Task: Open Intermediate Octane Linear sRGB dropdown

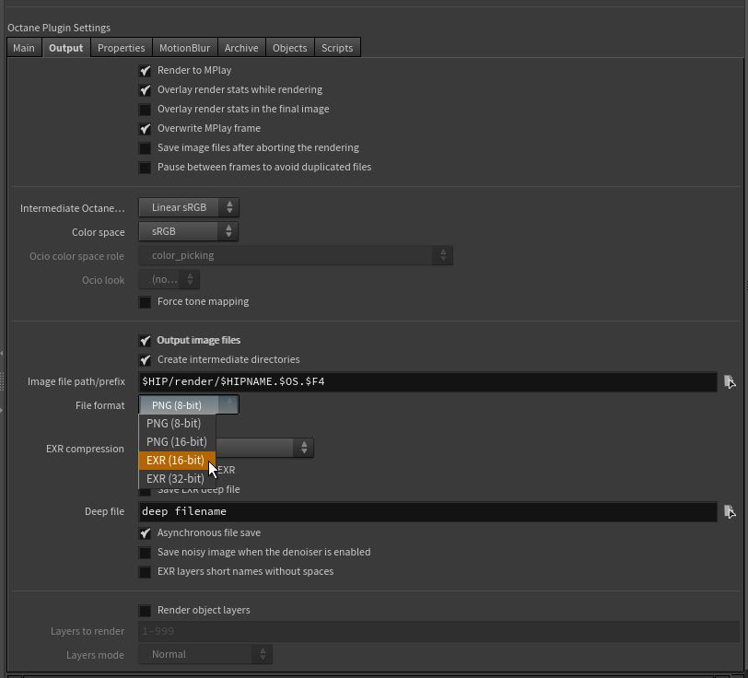Action: (x=188, y=208)
